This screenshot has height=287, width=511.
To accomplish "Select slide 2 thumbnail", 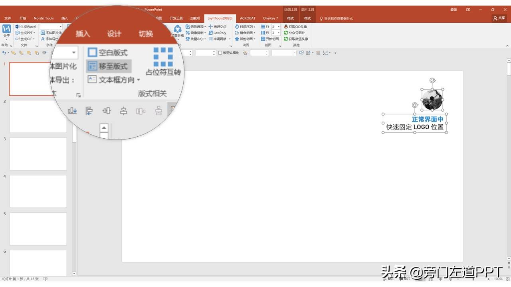I will pos(38,116).
